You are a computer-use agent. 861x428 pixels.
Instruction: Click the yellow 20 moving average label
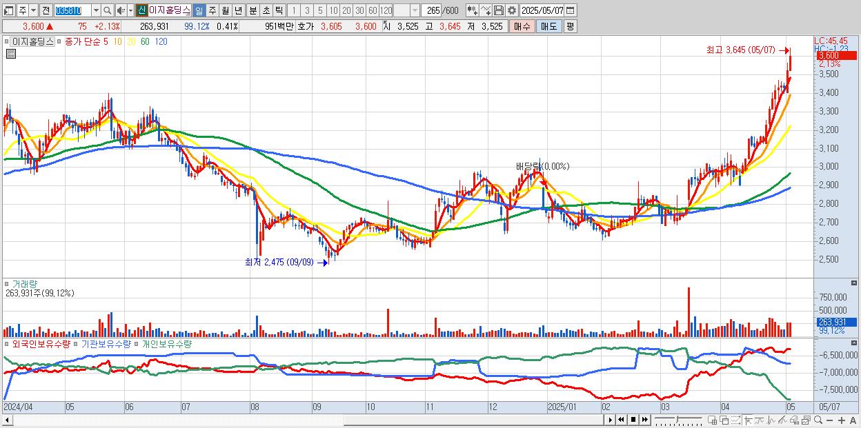click(x=131, y=41)
